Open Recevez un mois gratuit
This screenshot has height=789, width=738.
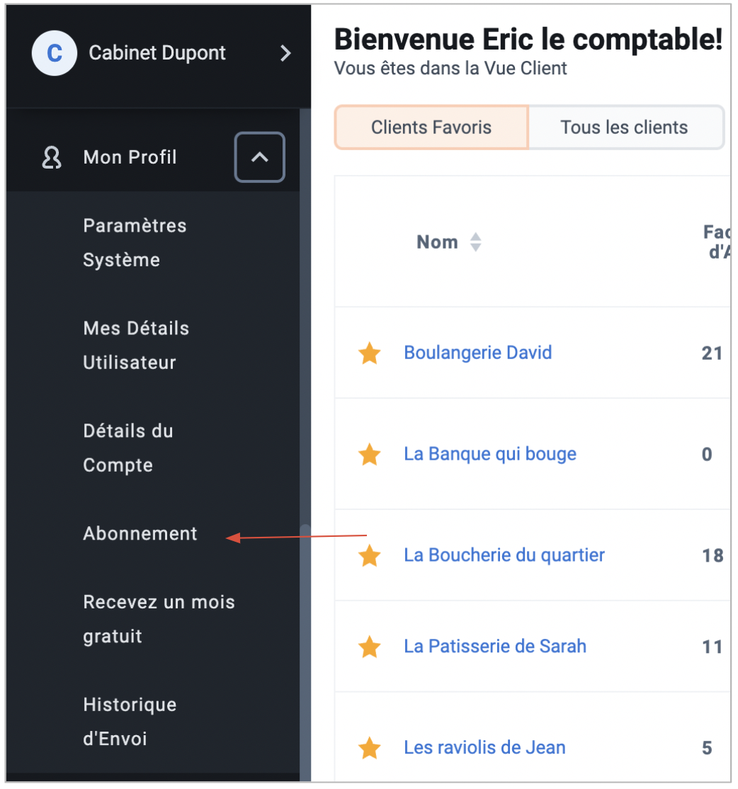[159, 619]
